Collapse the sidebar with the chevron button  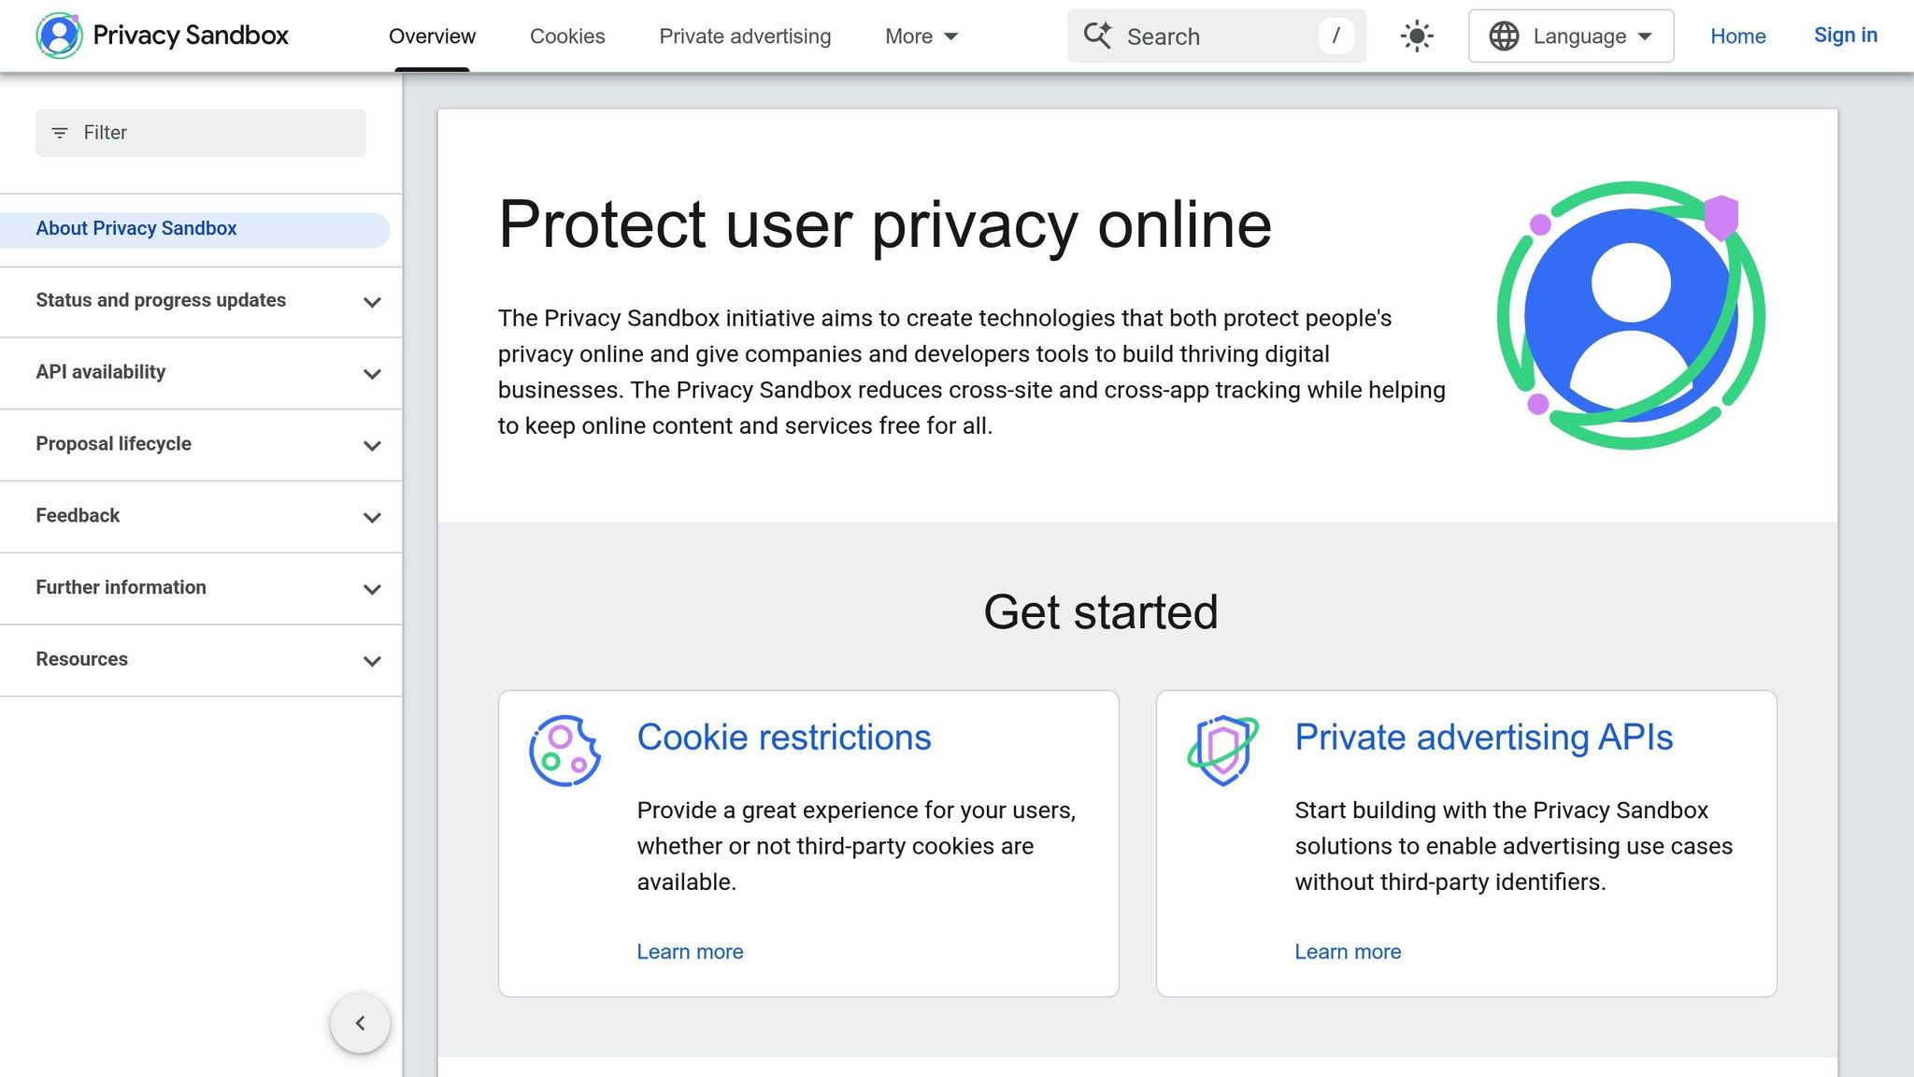(360, 1023)
